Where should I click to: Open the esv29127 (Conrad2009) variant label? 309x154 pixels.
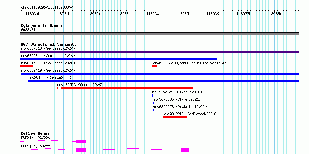[x=50, y=78]
